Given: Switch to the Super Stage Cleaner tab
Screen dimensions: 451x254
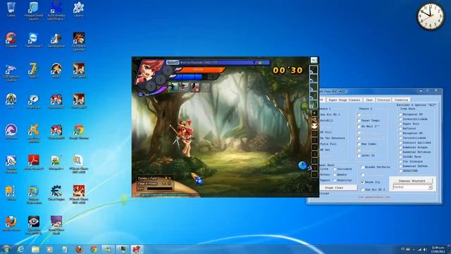Looking at the screenshot, I should (x=344, y=99).
